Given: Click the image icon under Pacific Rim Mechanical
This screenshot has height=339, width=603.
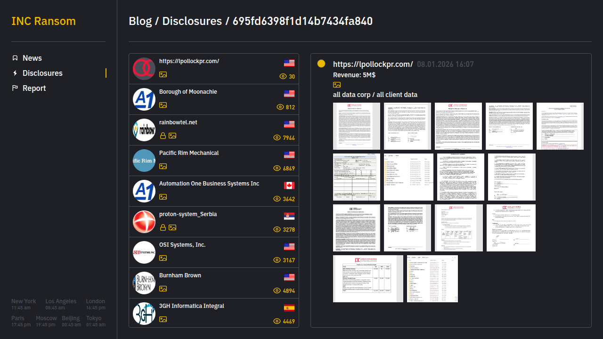Looking at the screenshot, I should point(163,166).
